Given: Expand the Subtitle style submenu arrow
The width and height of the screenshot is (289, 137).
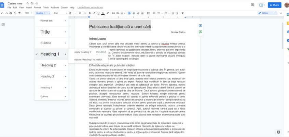Looking at the screenshot, I should (x=66, y=43).
